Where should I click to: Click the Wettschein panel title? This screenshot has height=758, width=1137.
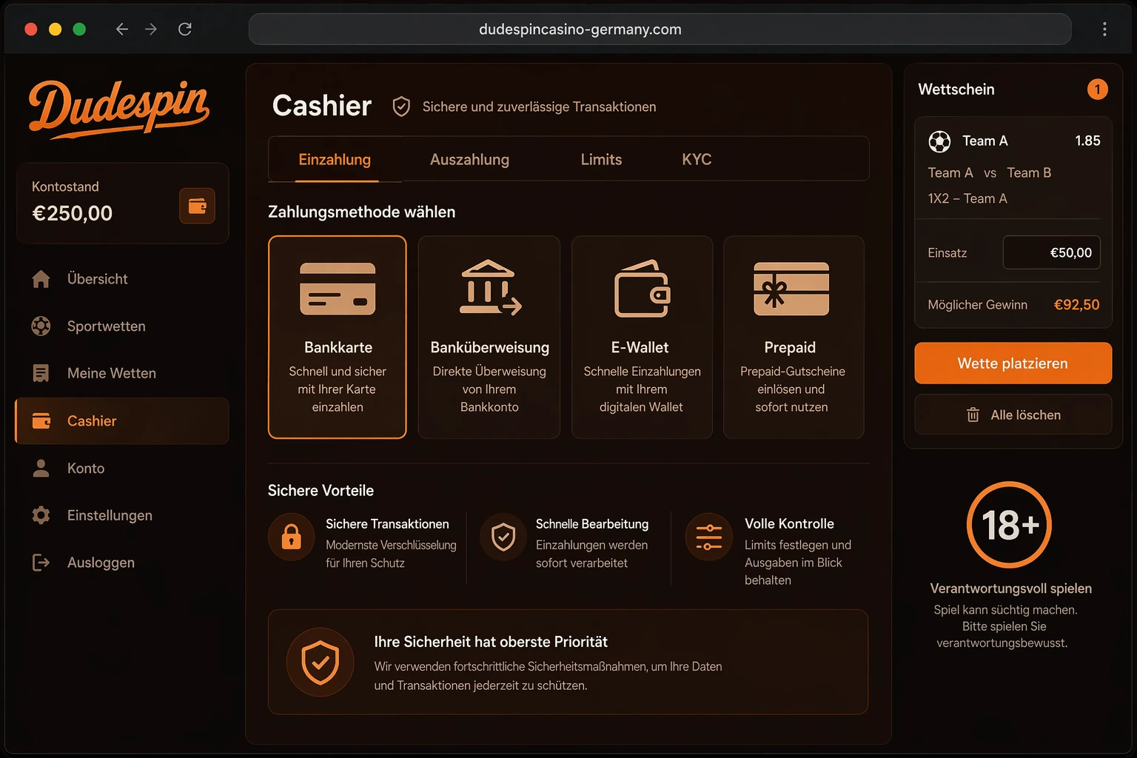pos(956,90)
